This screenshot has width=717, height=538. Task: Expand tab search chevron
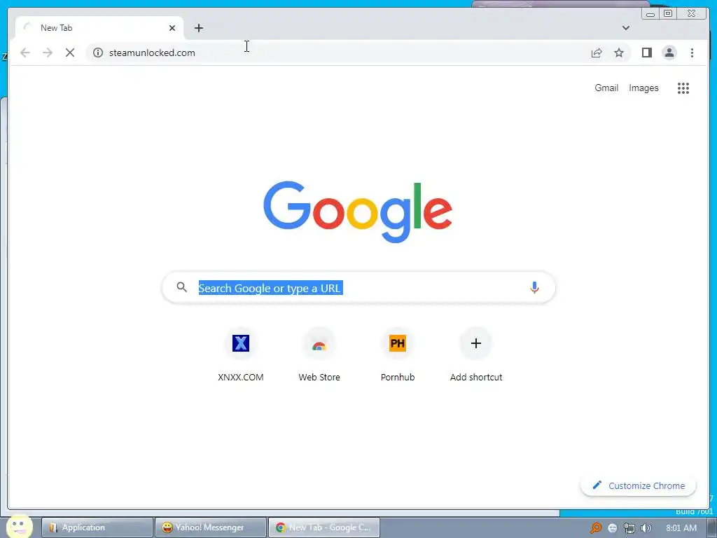click(625, 28)
